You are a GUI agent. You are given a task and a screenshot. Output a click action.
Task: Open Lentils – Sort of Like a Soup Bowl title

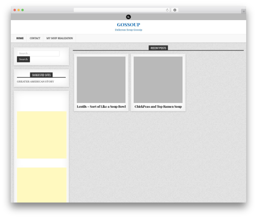click(x=101, y=107)
